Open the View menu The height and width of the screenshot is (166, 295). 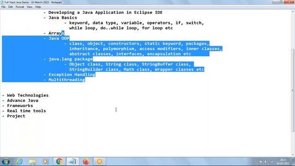coord(29,7)
